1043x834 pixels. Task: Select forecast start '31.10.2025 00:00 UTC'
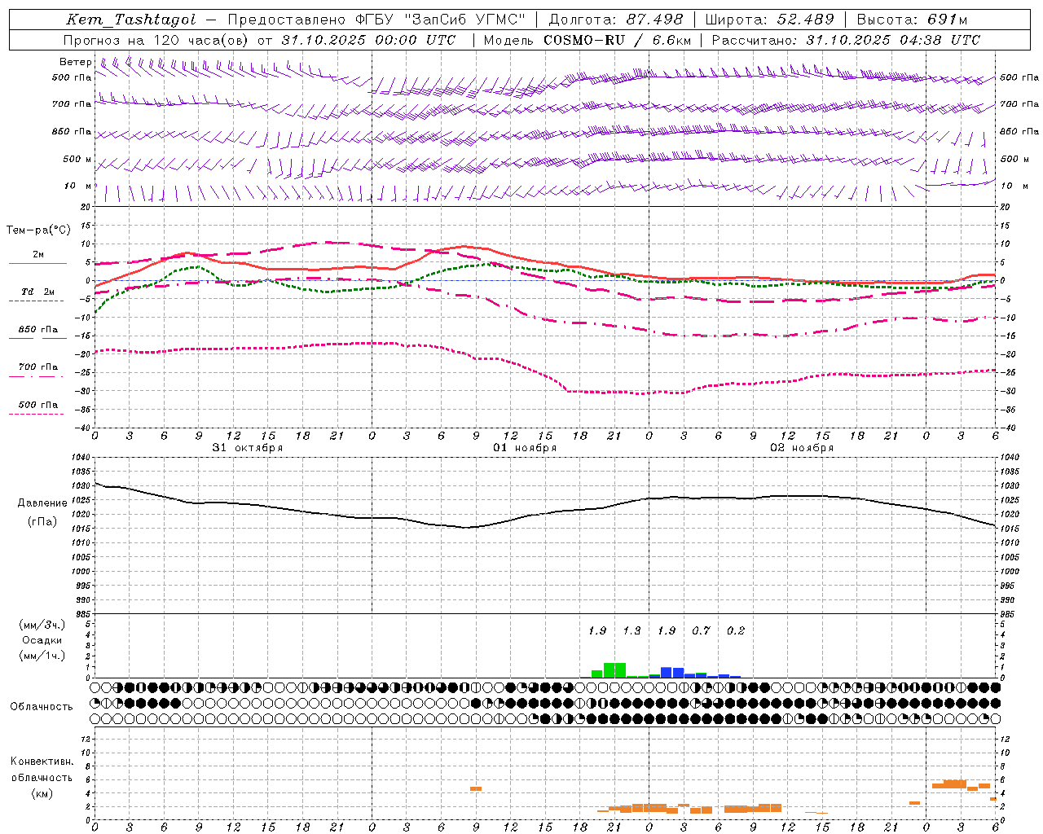pyautogui.click(x=368, y=40)
